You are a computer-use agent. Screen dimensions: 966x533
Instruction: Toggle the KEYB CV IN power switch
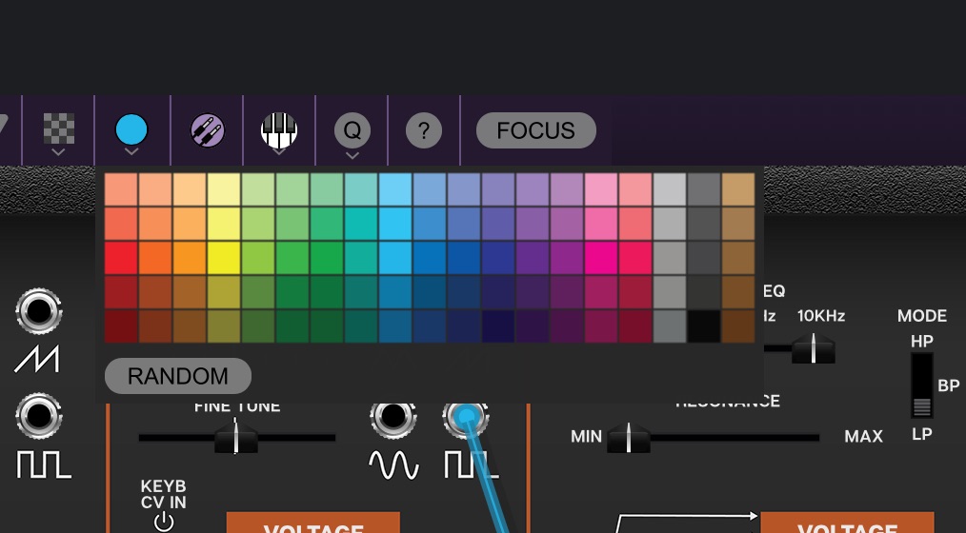click(x=164, y=521)
